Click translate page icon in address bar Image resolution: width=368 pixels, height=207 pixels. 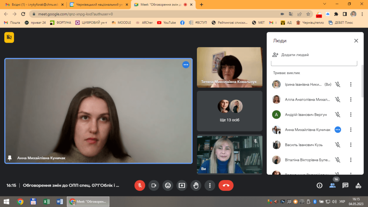[x=291, y=14]
